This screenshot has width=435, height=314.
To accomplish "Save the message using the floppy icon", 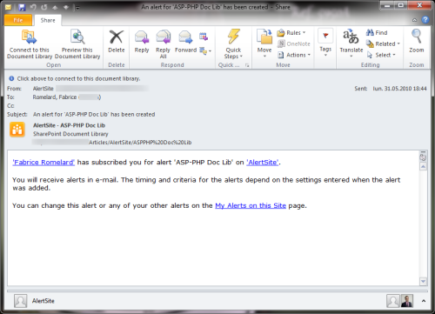I will [22, 7].
